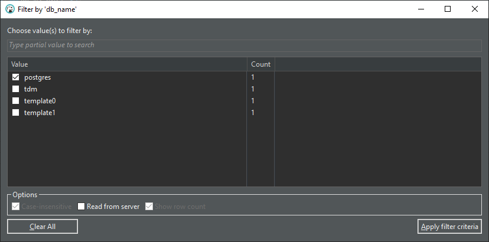Click the count value for tdm
The height and width of the screenshot is (242, 489).
point(253,89)
